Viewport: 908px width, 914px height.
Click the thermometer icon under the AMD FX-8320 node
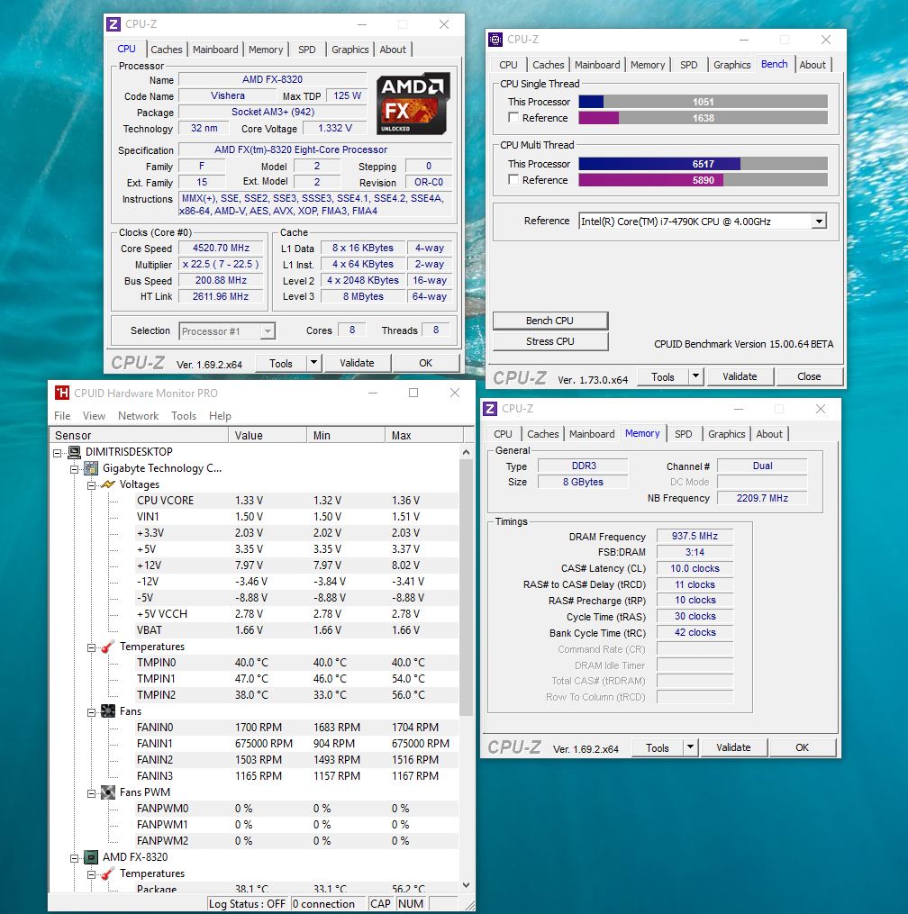[x=108, y=873]
